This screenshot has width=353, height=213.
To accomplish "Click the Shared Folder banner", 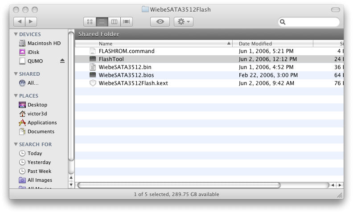I will tap(209, 34).
